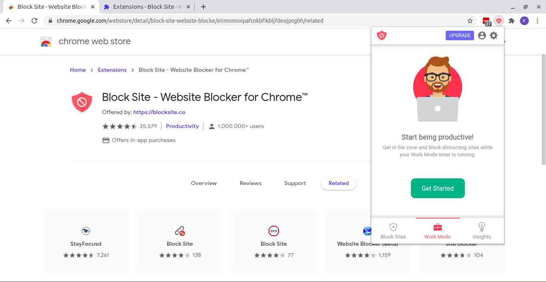Screen dimensions: 546x282
Task: Switch to the Block Site Web Store browser tab
Action: (x=51, y=7)
